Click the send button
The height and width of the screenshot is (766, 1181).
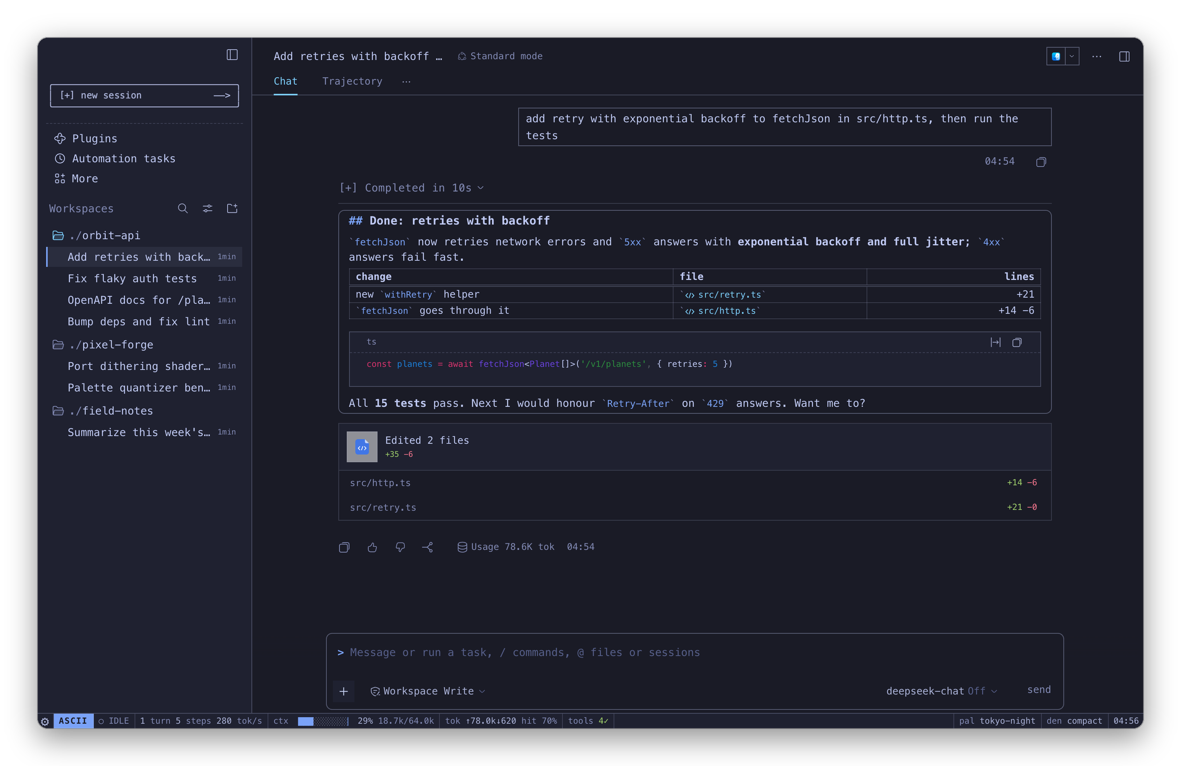click(1039, 690)
